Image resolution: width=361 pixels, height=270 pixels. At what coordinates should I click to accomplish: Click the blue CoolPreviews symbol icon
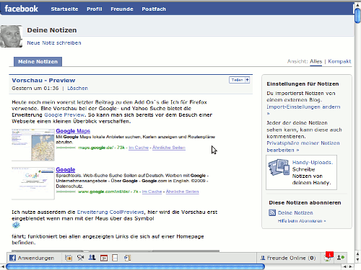tap(16, 225)
